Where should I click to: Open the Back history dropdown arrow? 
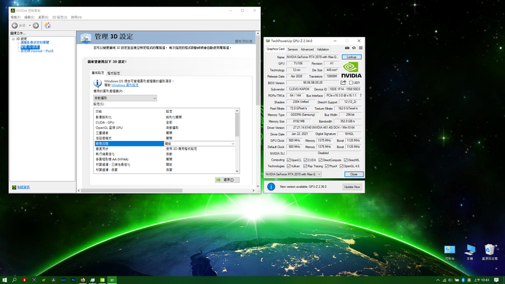click(29, 25)
